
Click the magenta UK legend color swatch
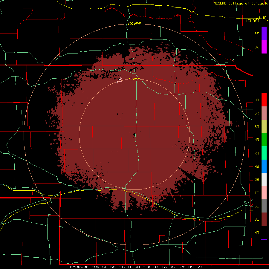tap(264, 47)
